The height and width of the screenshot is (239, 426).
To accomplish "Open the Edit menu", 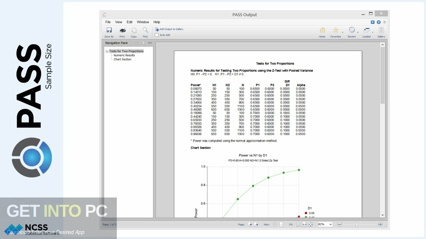I will (129, 22).
